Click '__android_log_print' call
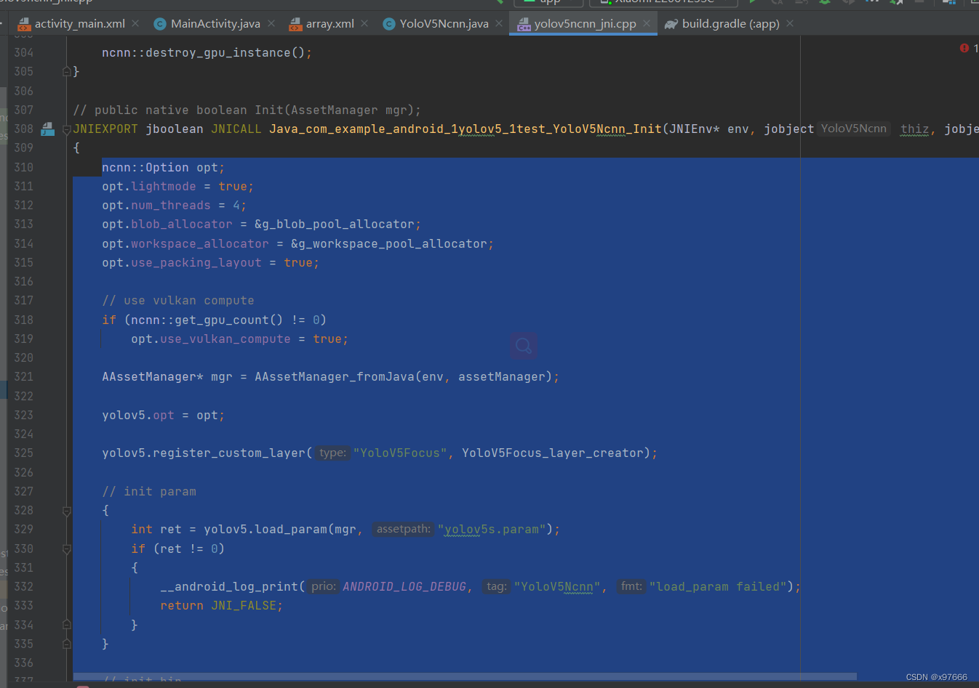 [229, 587]
